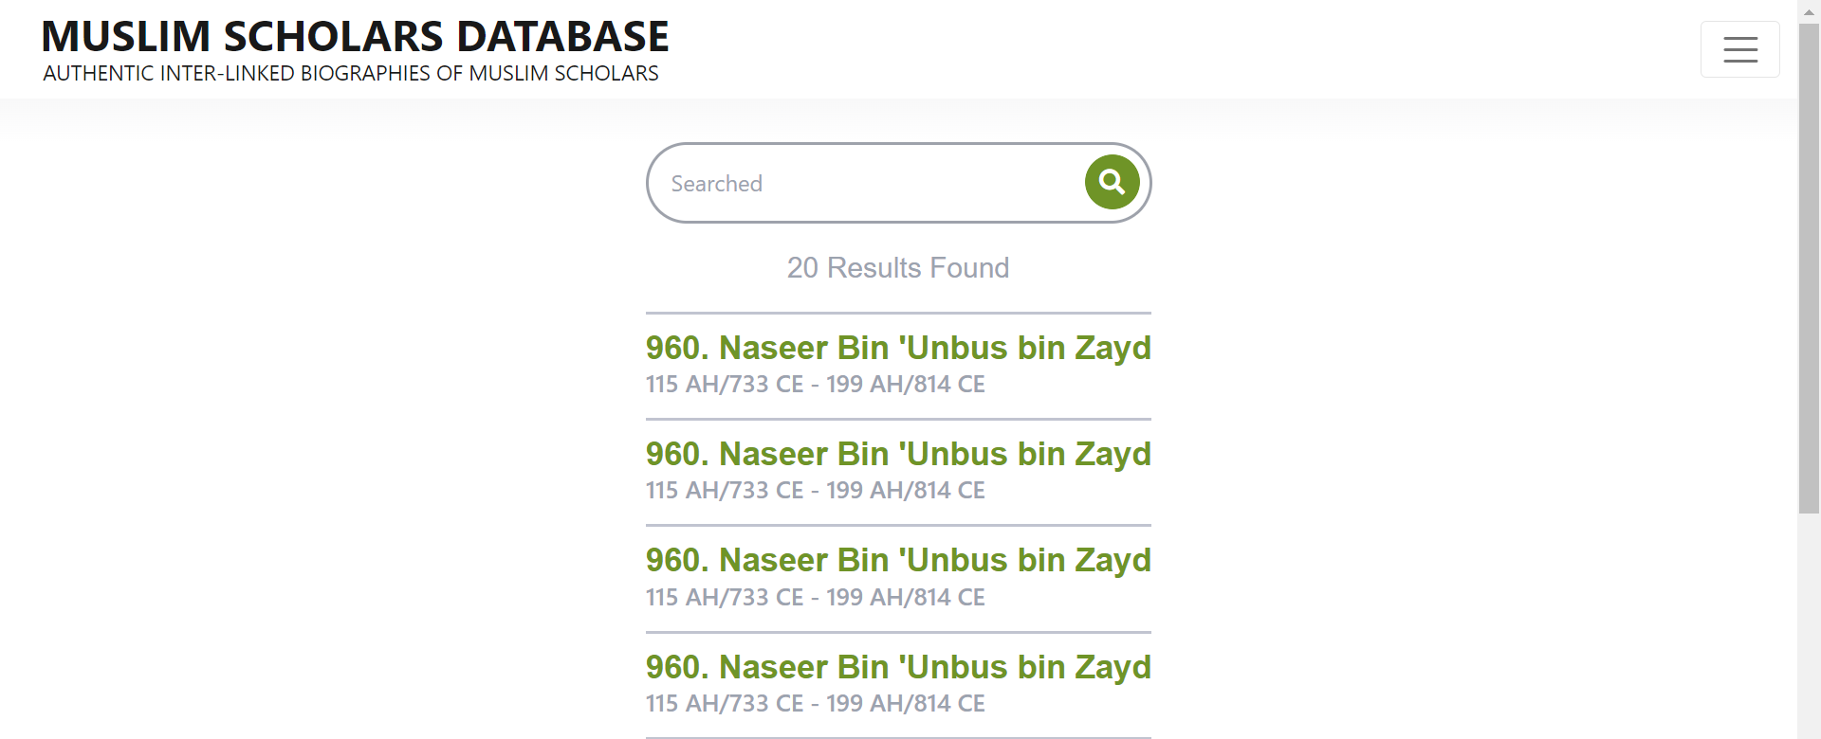Click the scrollbar up arrow
Screen dimensions: 1821x739
pos(1809,10)
